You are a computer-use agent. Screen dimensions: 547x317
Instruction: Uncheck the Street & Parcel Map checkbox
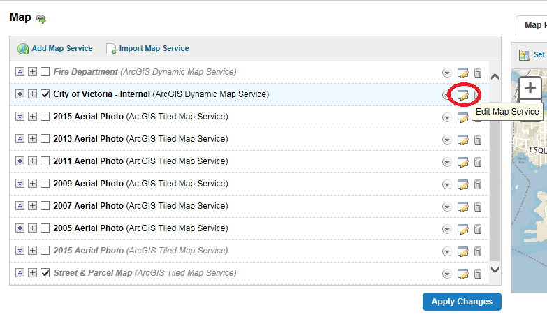(45, 273)
